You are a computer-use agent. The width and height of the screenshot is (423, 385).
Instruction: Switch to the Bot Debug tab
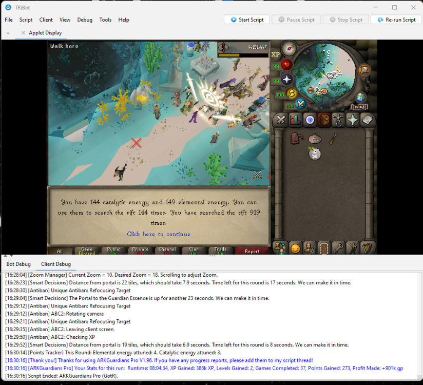[x=18, y=264]
